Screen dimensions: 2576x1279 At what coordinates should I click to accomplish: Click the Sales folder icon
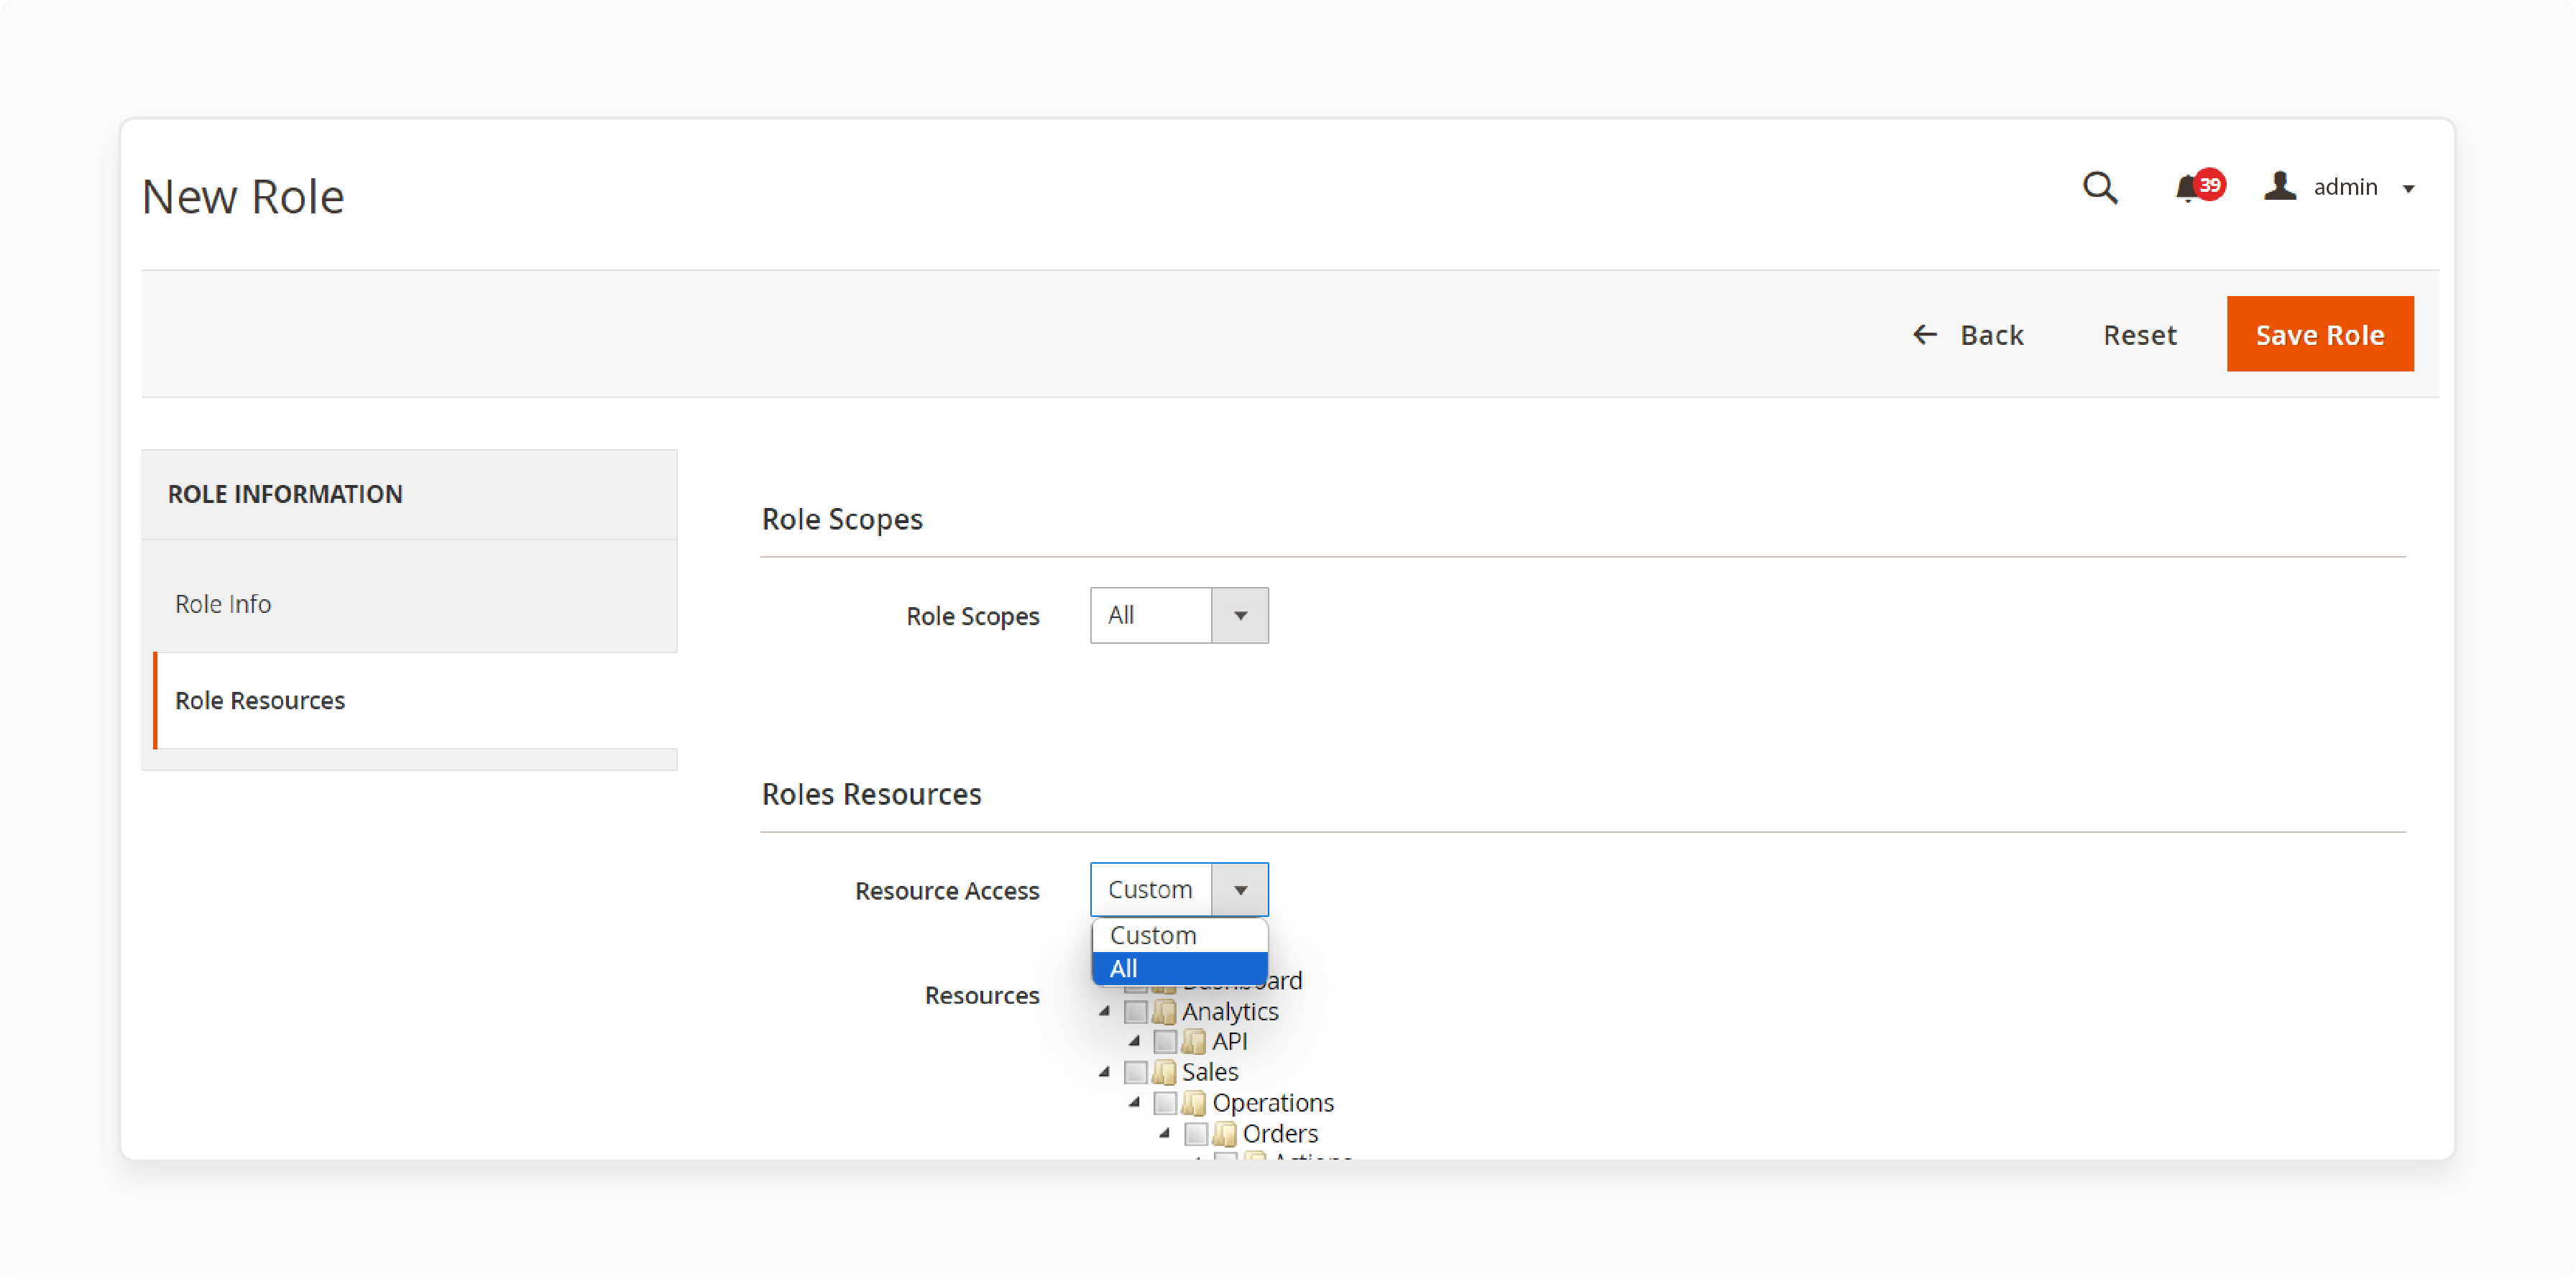[x=1163, y=1072]
